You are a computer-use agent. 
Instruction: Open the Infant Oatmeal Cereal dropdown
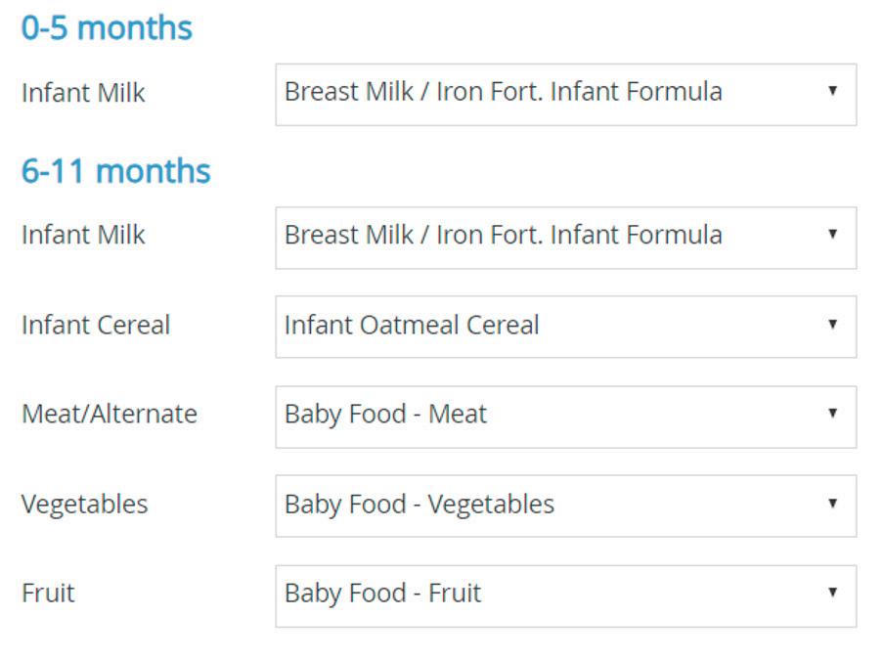[x=565, y=327]
